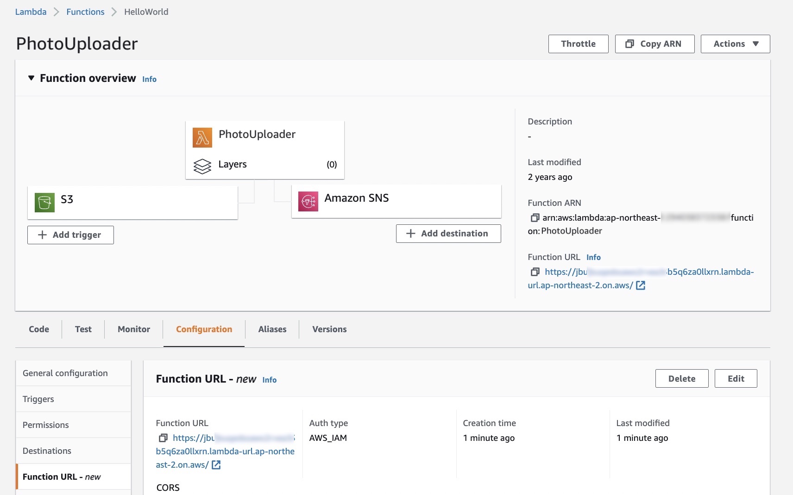Open the Versions tab
The height and width of the screenshot is (495, 793).
point(329,329)
